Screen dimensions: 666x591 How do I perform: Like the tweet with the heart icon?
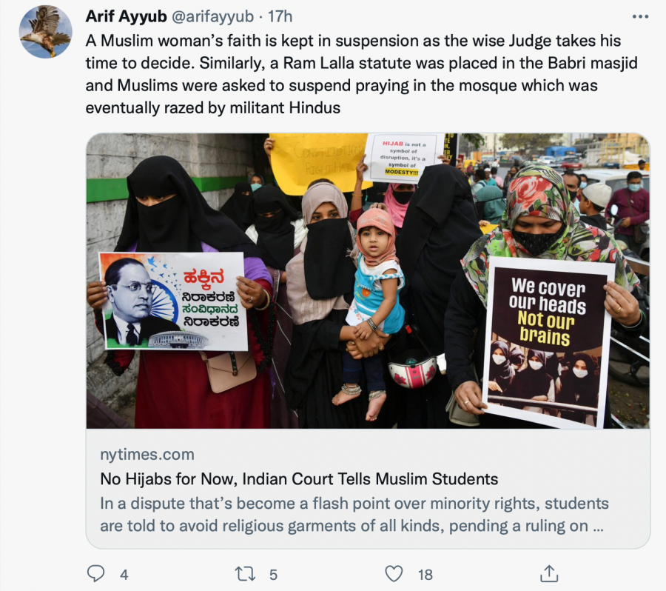pyautogui.click(x=394, y=573)
